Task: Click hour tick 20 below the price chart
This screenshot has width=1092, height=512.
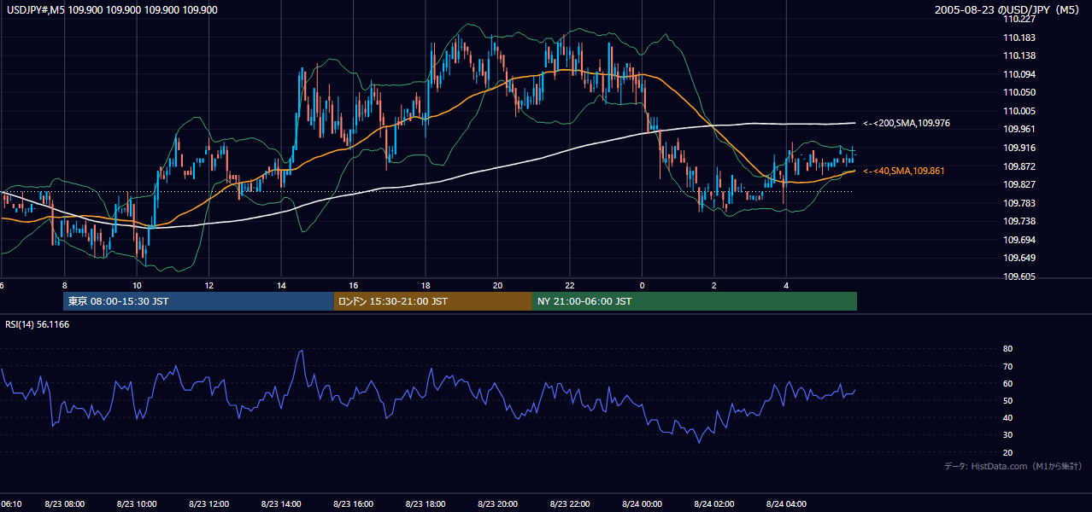Action: pos(497,285)
